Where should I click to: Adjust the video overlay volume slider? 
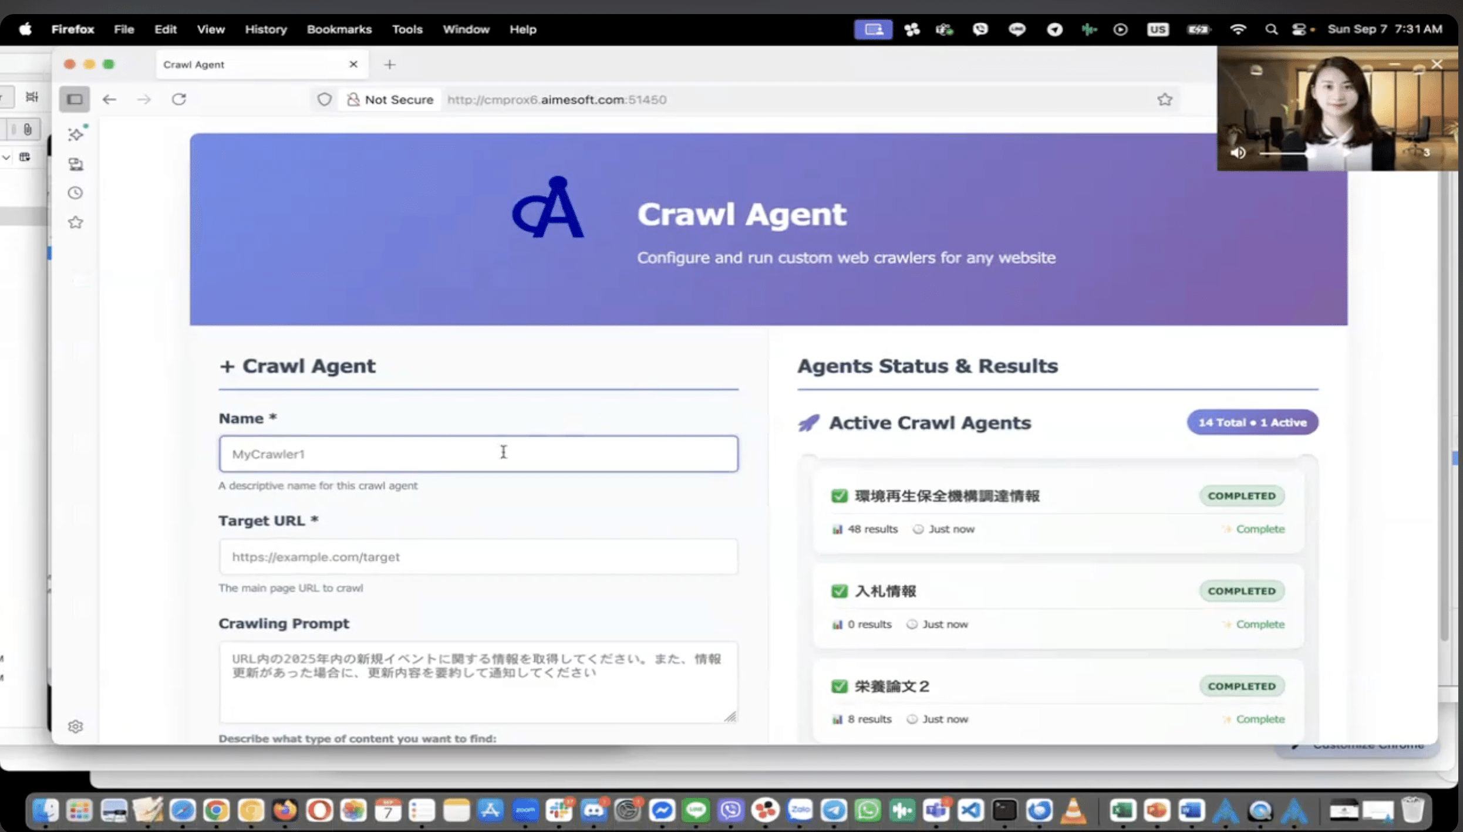pos(1286,153)
